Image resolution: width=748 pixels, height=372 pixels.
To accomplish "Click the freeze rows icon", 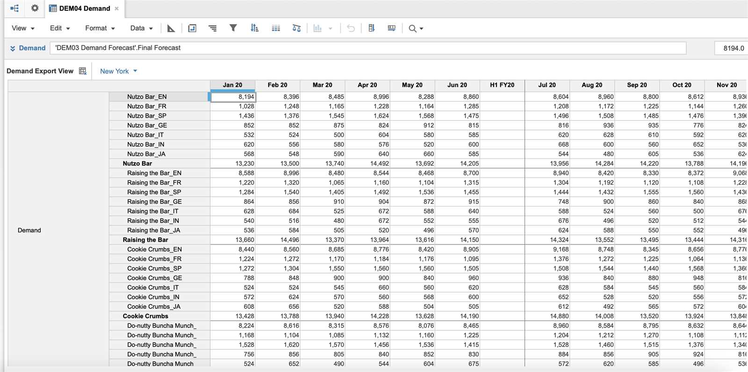I will coord(392,29).
